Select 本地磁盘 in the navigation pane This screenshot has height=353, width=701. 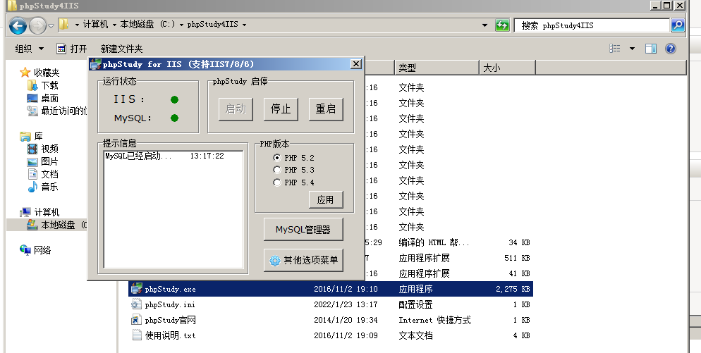58,225
